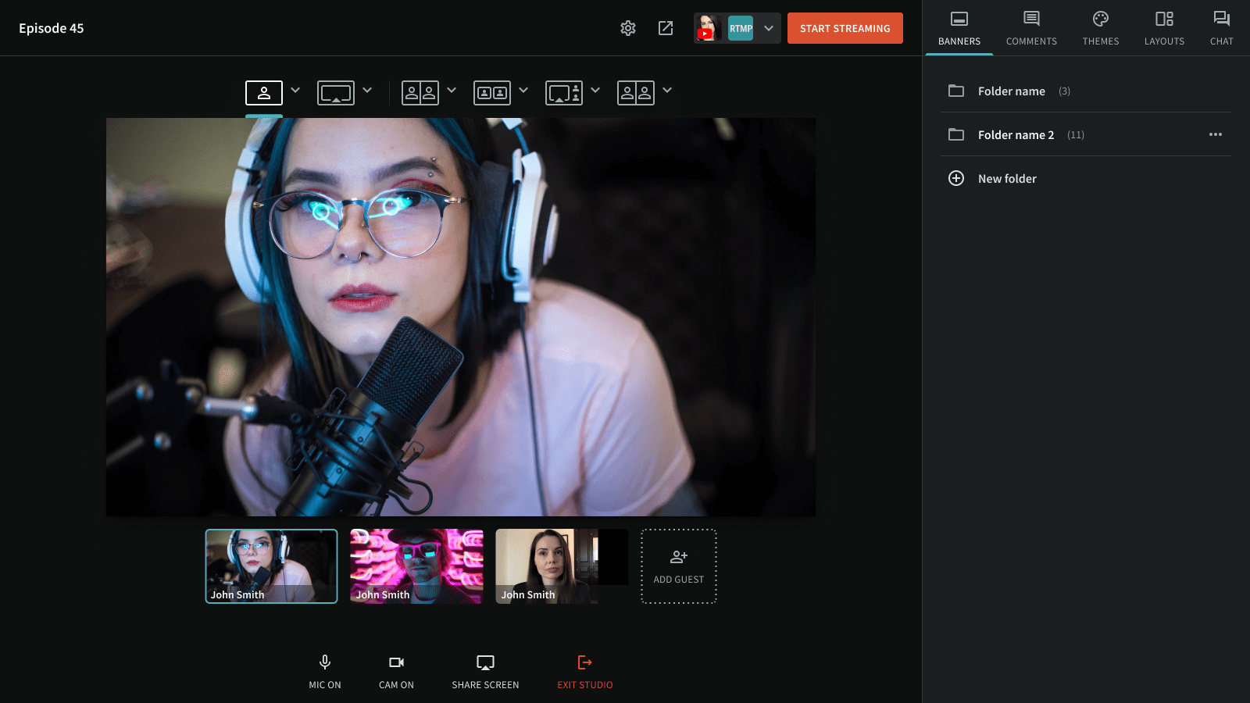Expand the last layout option chevron
This screenshot has height=703, width=1250.
click(667, 90)
